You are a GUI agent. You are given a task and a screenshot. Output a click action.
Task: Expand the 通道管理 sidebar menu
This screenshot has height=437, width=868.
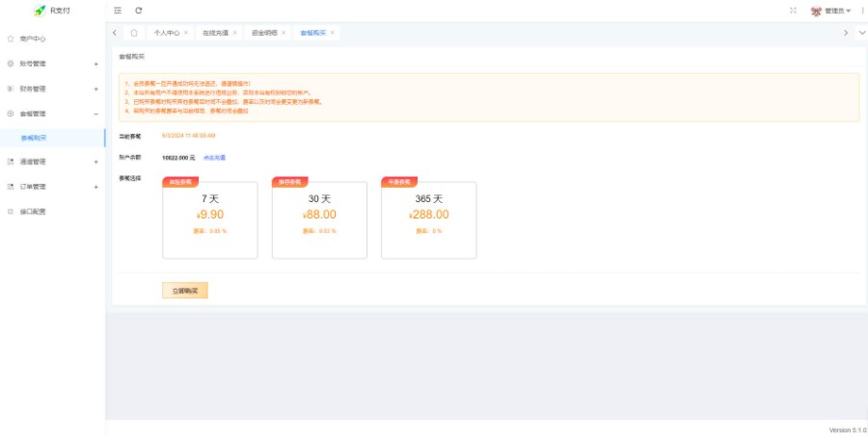pyautogui.click(x=53, y=162)
